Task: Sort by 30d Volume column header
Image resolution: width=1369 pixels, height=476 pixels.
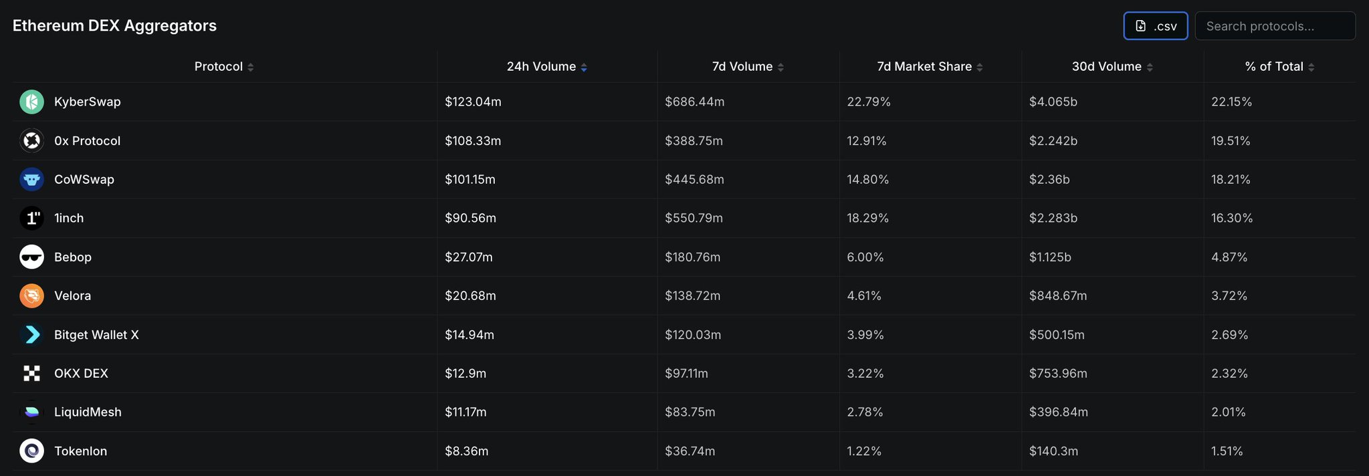Action: pyautogui.click(x=1112, y=67)
